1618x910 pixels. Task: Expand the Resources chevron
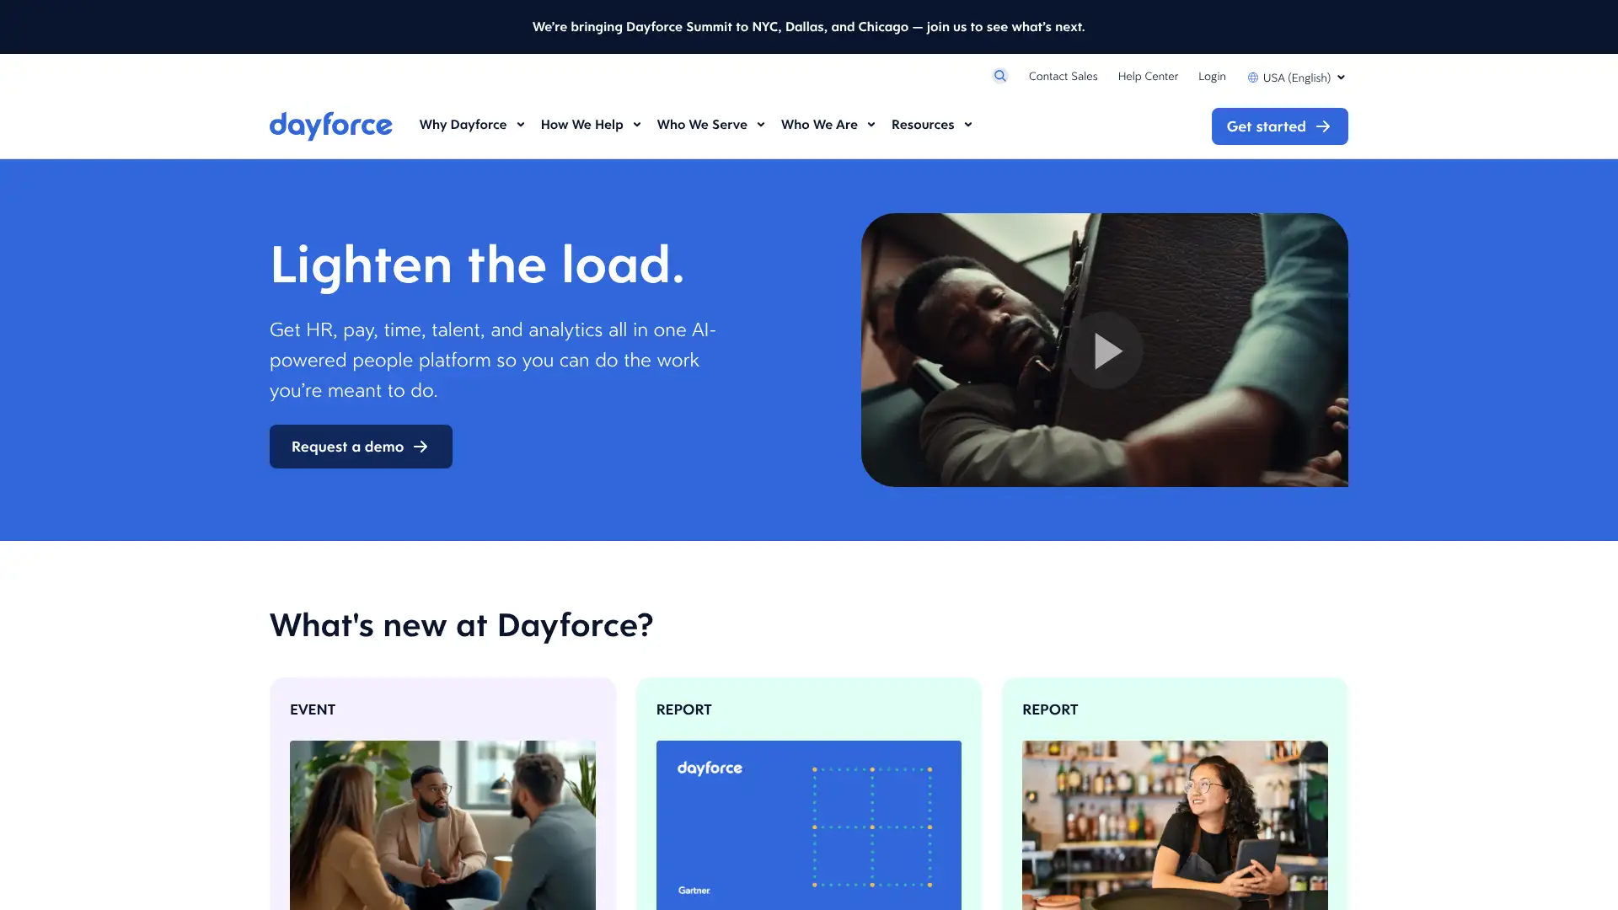coord(967,125)
